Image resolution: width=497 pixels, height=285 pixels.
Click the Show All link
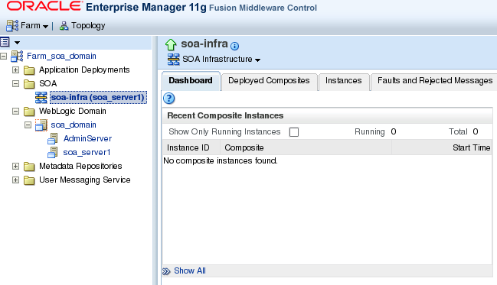pos(190,271)
